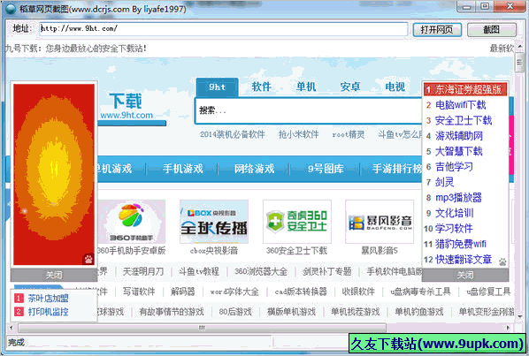Open 剑灵 ranking entry
529x356 pixels.
445,183
